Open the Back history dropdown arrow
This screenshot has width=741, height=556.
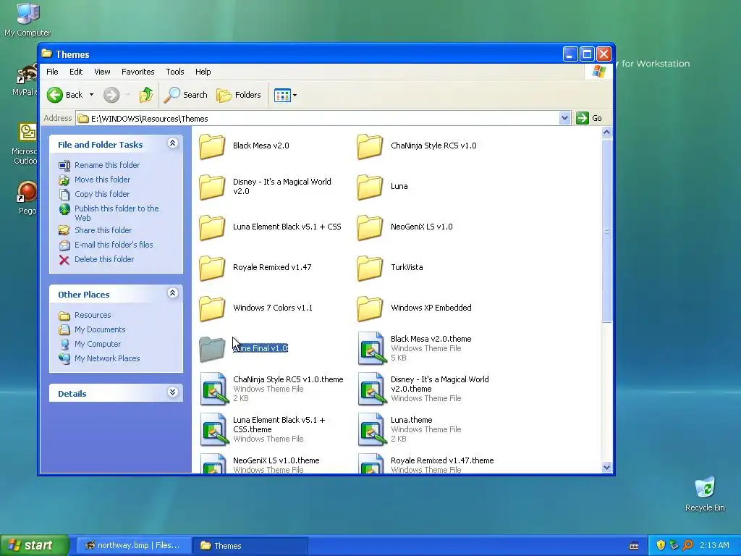(x=92, y=95)
